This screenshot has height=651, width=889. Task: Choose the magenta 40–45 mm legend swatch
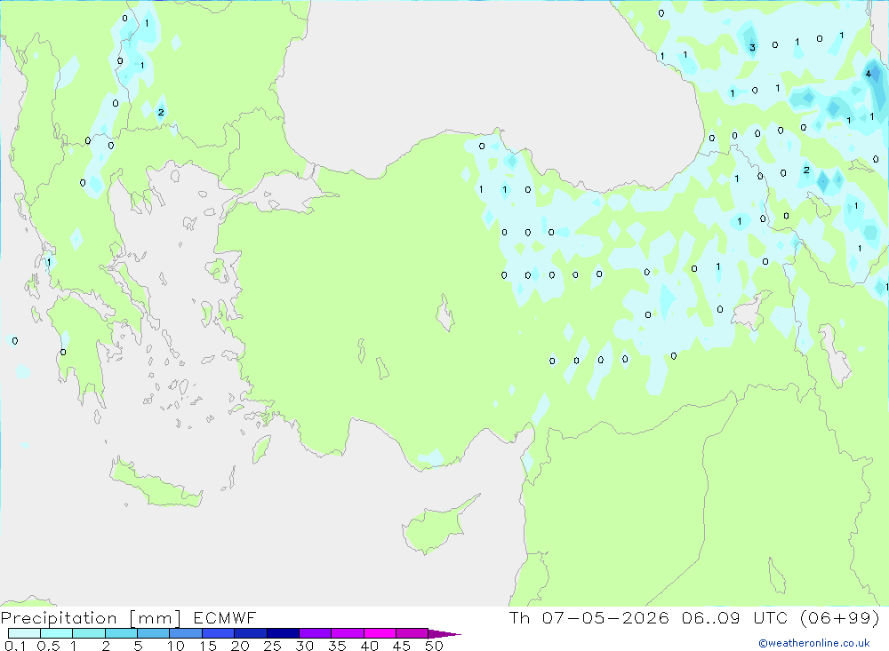380,633
